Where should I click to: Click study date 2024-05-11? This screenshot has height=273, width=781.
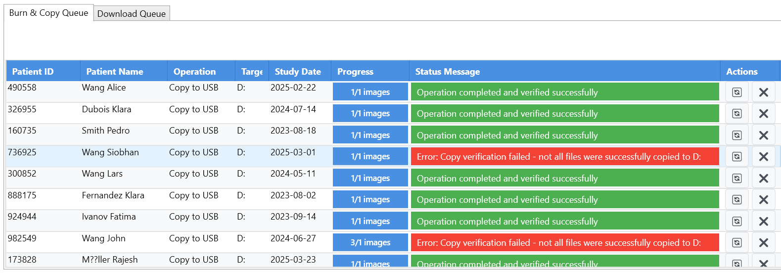(293, 174)
